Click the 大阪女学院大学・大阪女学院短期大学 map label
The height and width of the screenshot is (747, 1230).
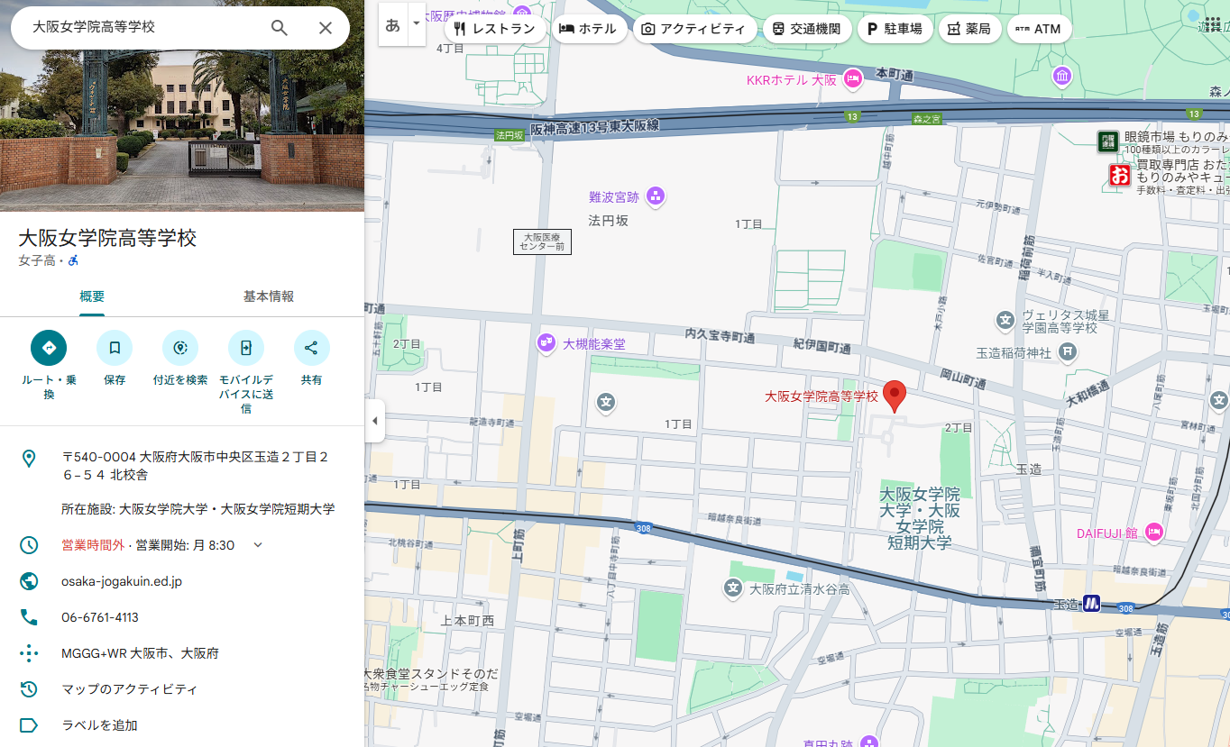[x=920, y=518]
